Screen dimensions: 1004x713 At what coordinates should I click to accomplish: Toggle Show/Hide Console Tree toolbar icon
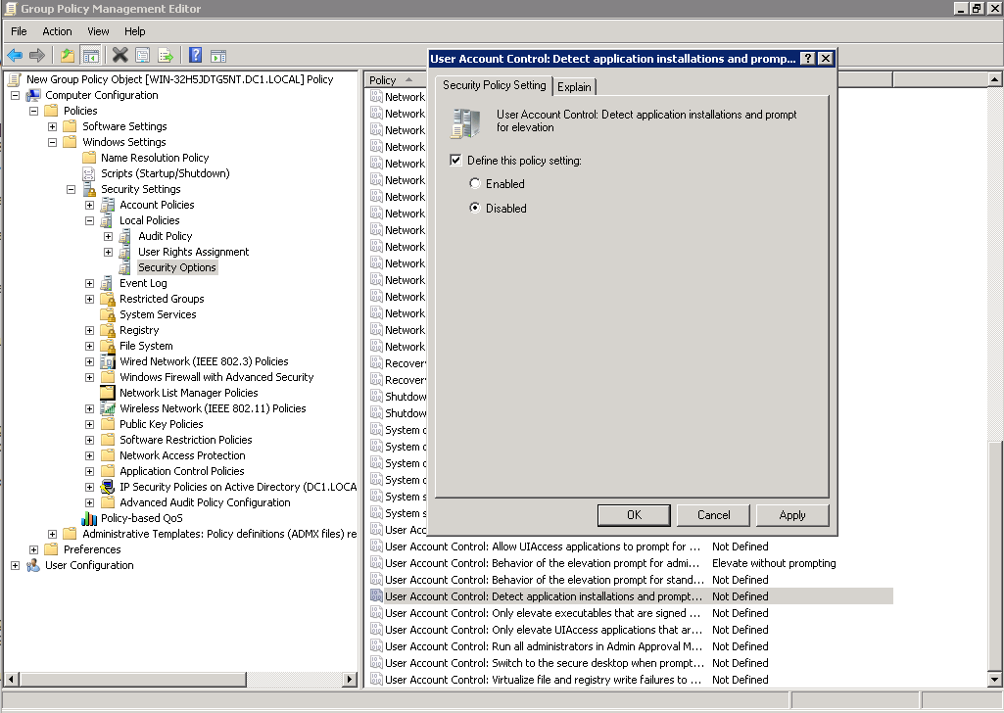pyautogui.click(x=90, y=55)
